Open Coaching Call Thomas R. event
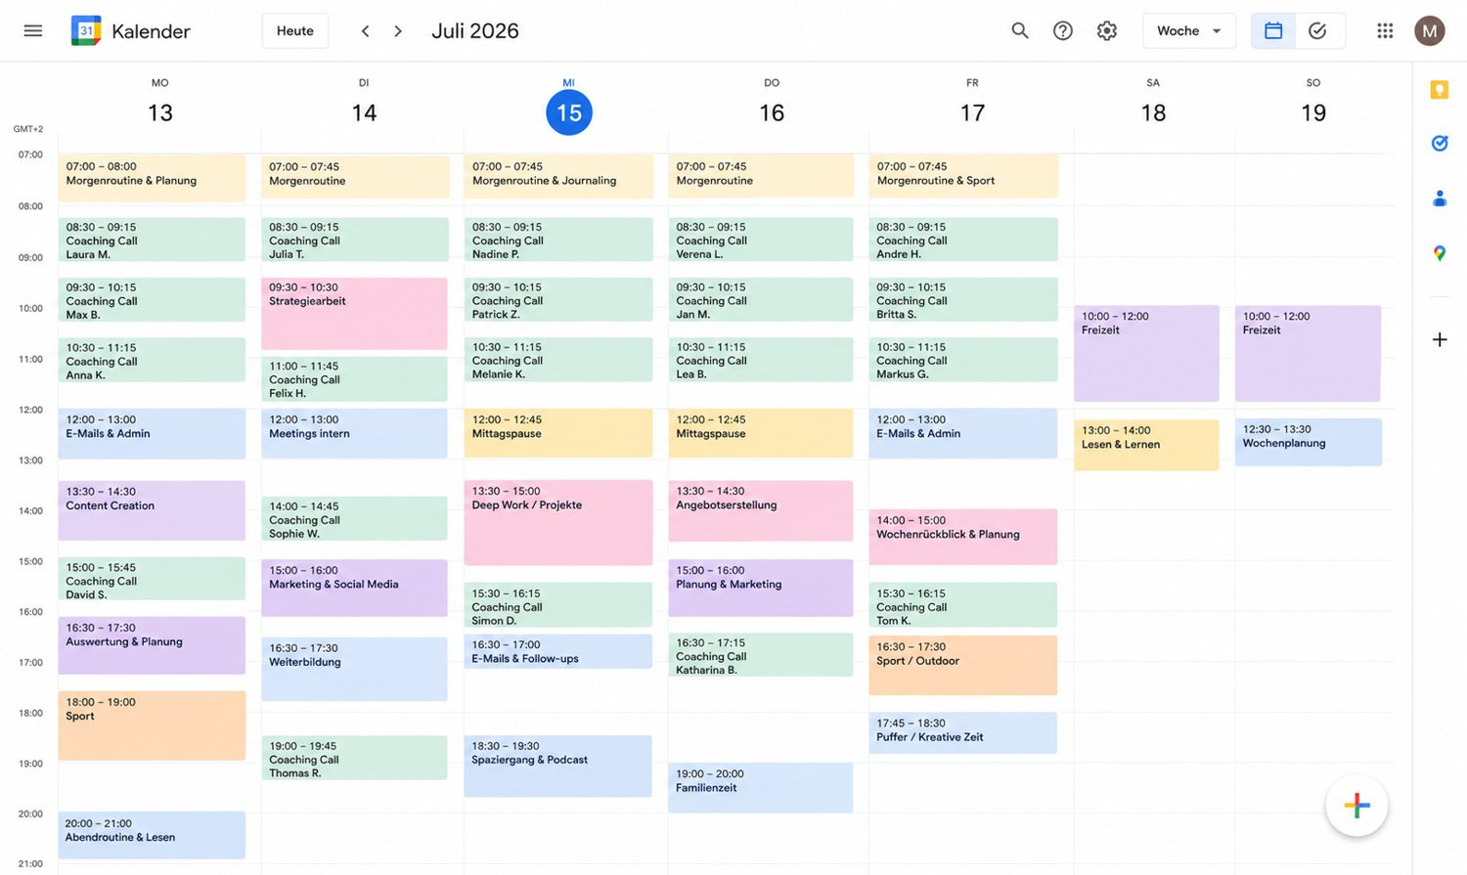1467x875 pixels. (x=354, y=758)
